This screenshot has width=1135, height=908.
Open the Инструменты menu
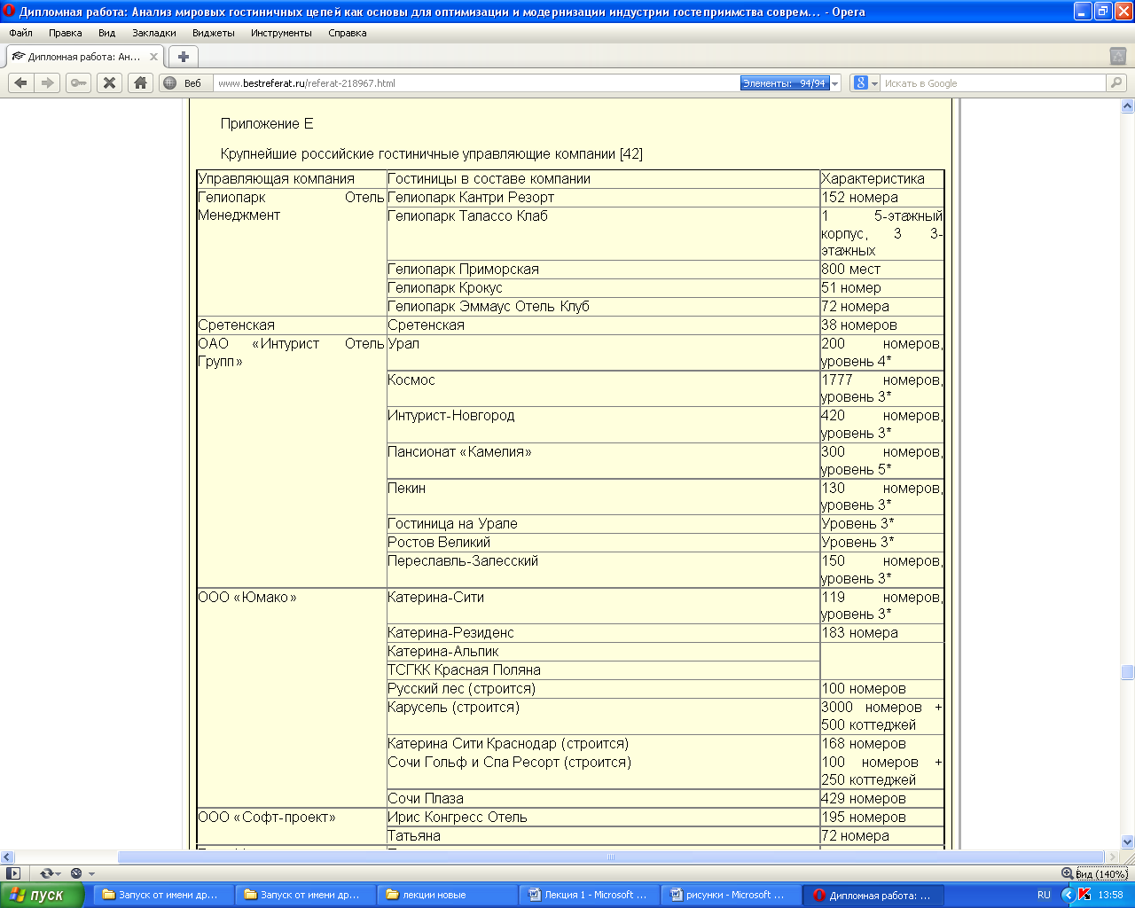click(281, 33)
